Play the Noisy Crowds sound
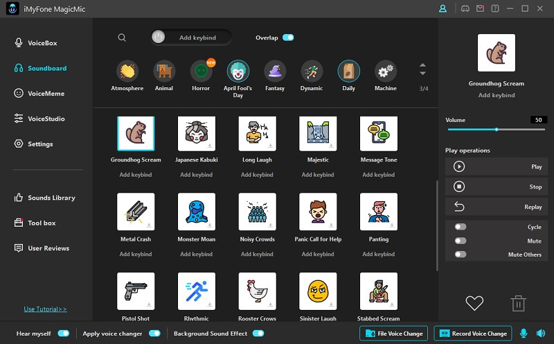 pos(257,212)
